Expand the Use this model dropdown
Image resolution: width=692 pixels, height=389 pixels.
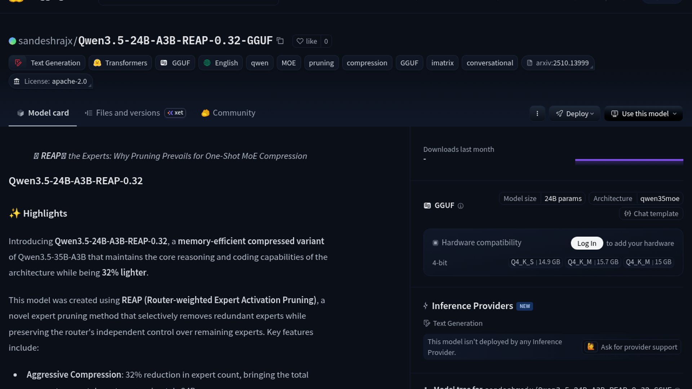643,113
